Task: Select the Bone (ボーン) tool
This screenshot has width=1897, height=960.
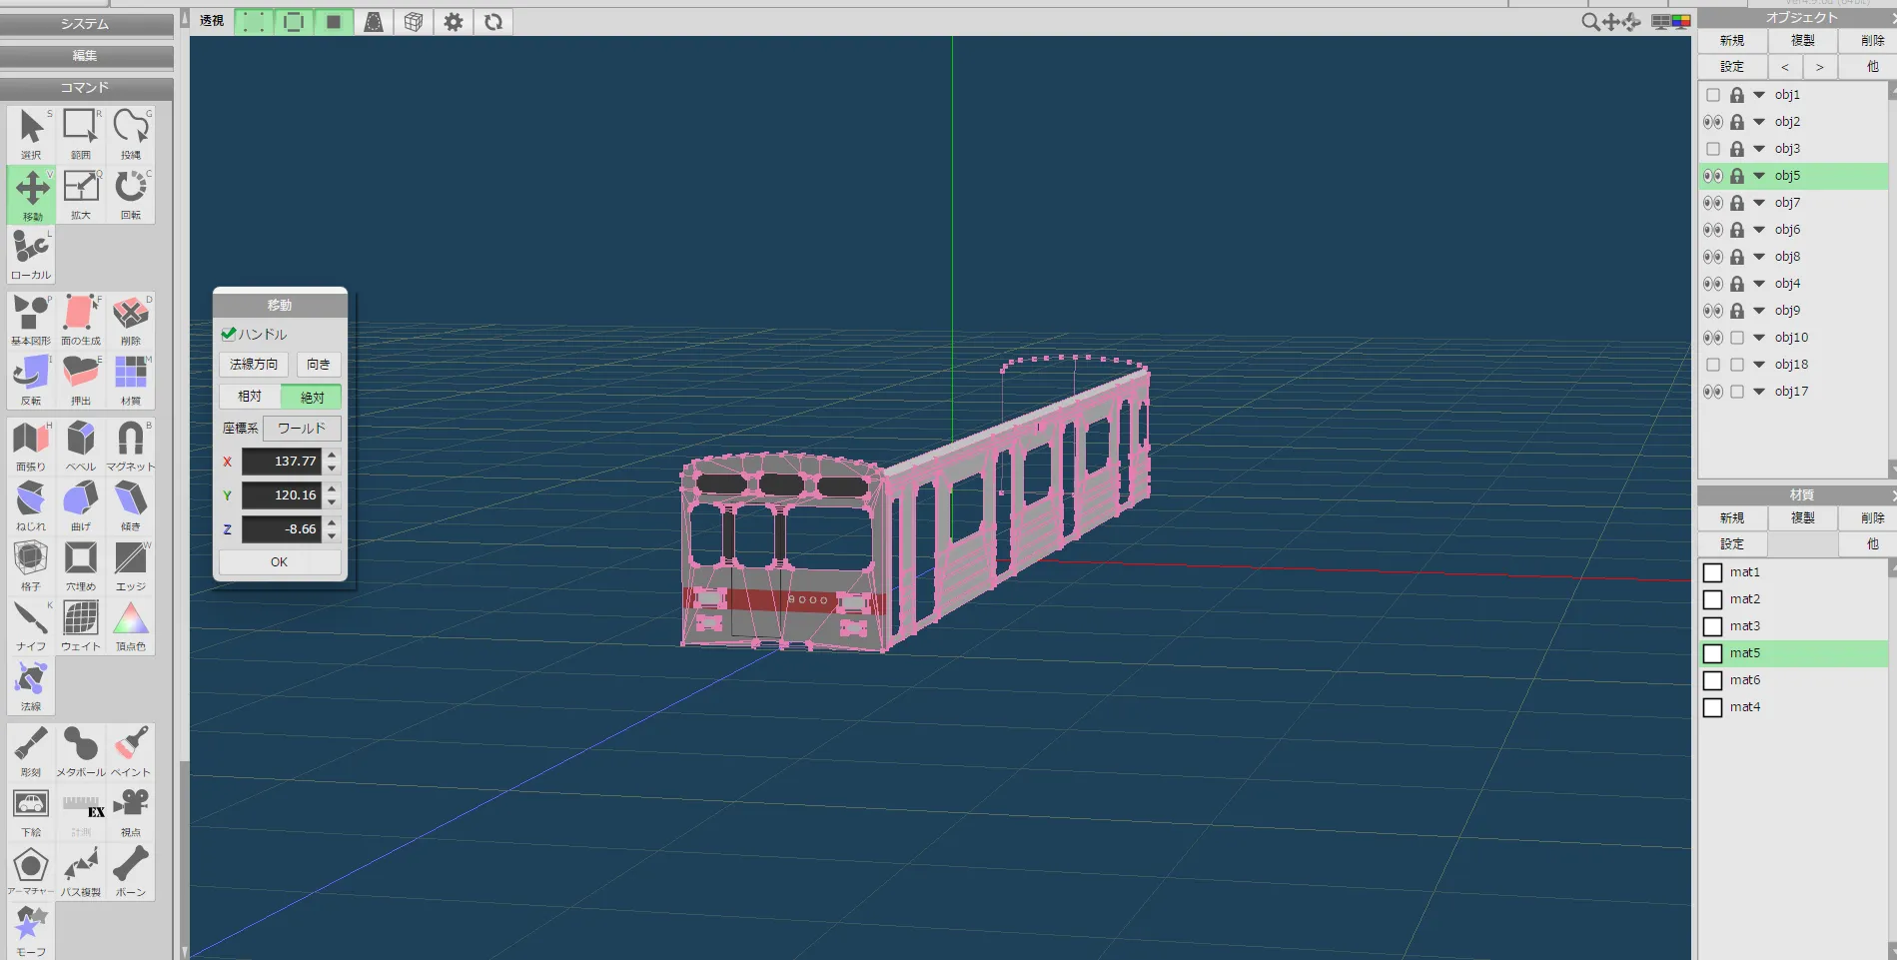Action: point(131,870)
